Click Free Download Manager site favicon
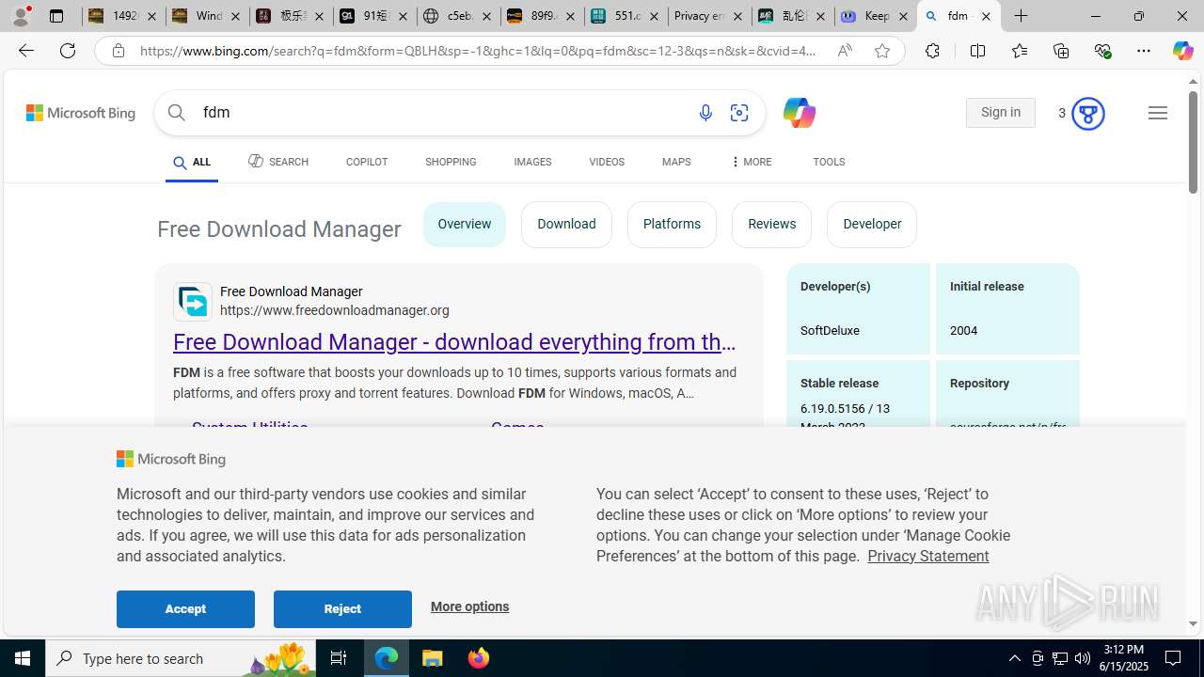 [x=193, y=302]
